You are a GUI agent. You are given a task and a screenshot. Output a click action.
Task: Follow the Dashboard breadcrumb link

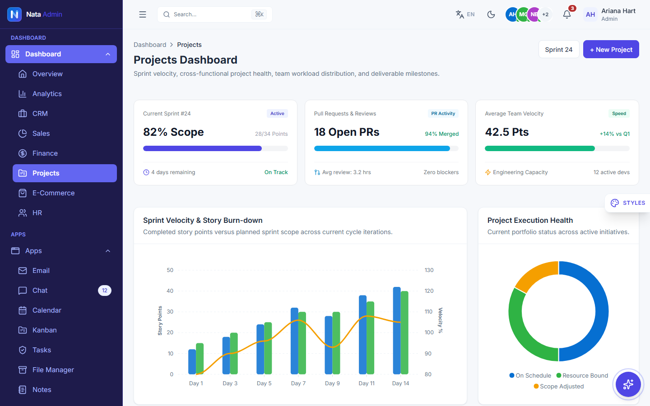150,45
